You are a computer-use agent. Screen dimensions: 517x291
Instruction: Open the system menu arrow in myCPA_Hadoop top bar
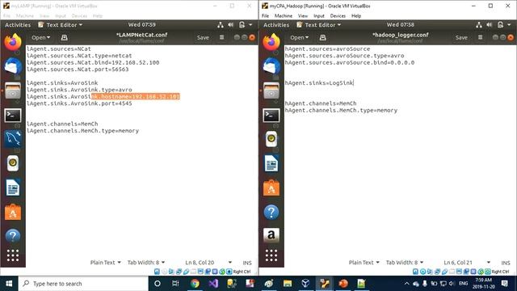pos(509,25)
